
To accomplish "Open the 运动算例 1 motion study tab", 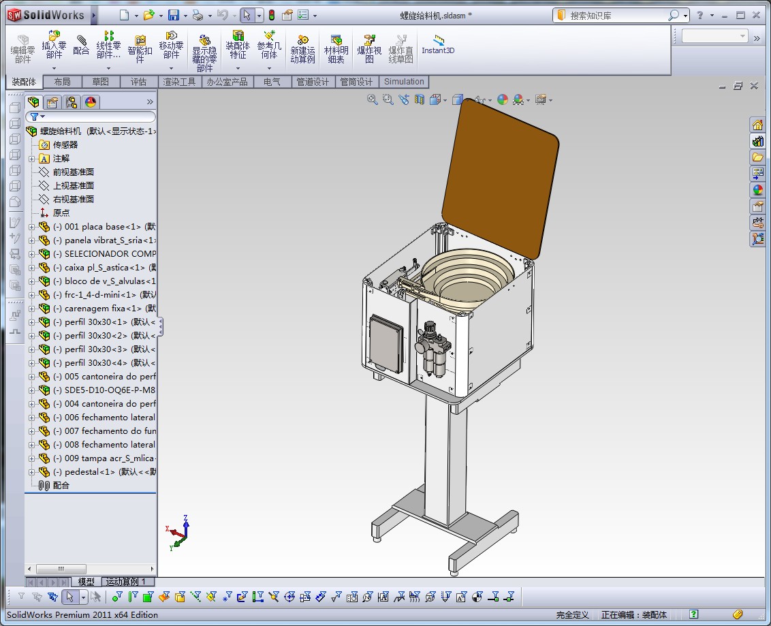I will [x=127, y=582].
